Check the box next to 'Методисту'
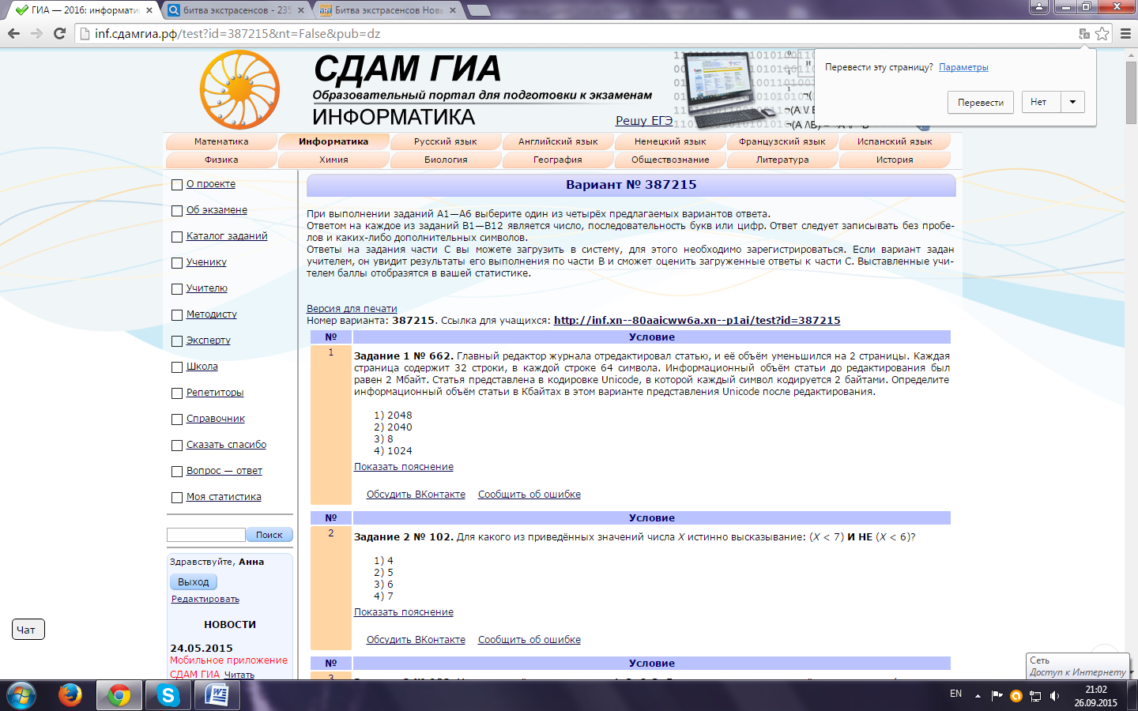This screenshot has height=711, width=1138. (x=177, y=315)
